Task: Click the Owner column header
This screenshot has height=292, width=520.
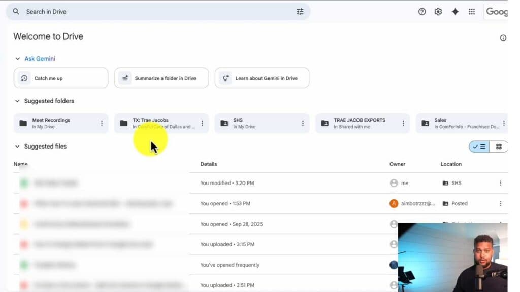Action: pos(397,164)
